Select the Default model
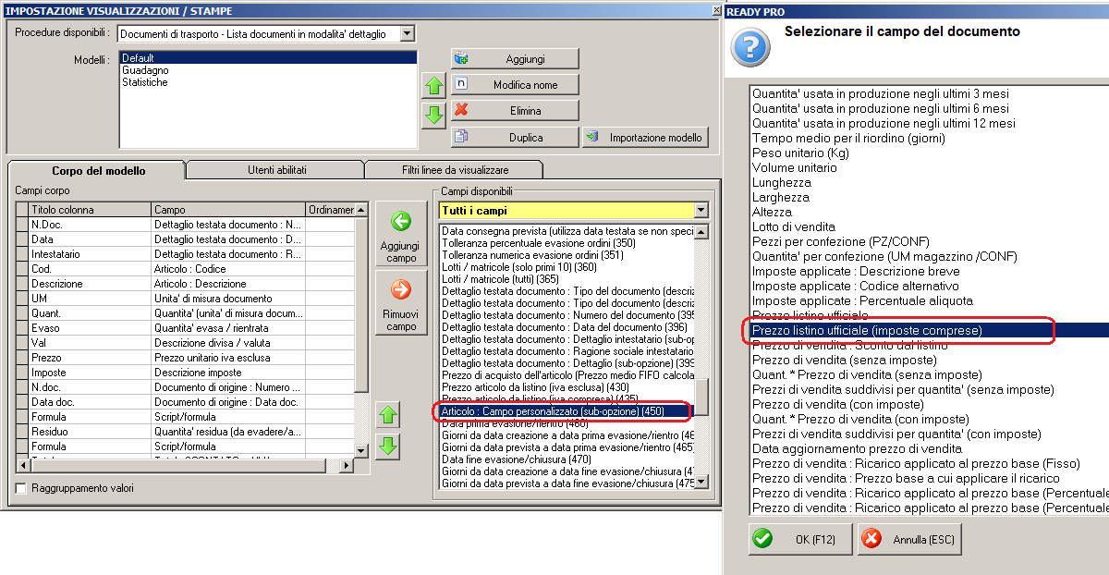1109x575 pixels. 268,58
